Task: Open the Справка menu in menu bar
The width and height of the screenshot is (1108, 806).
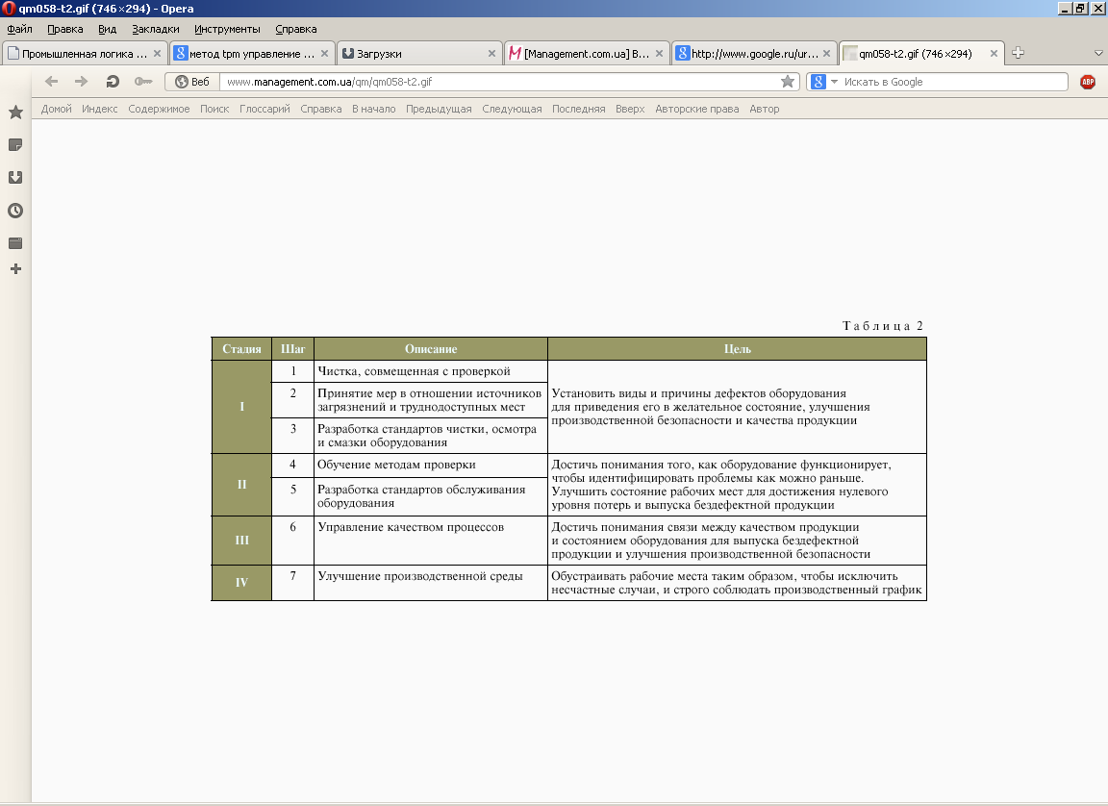Action: pyautogui.click(x=296, y=29)
